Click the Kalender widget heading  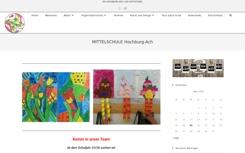tap(181, 85)
